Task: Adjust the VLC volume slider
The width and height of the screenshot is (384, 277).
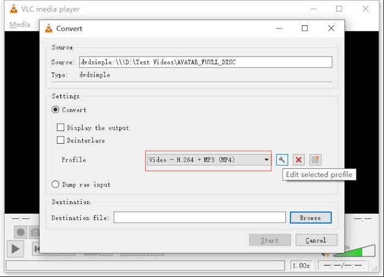Action: pos(354,251)
